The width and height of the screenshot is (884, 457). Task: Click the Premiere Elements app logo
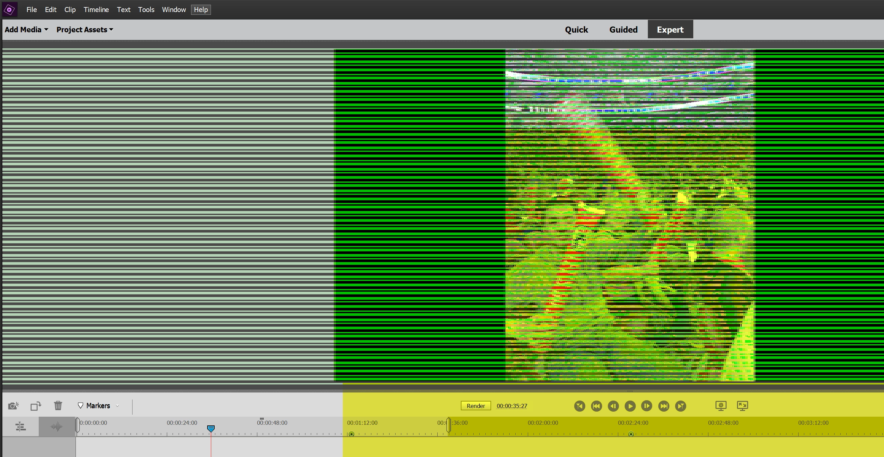(10, 10)
